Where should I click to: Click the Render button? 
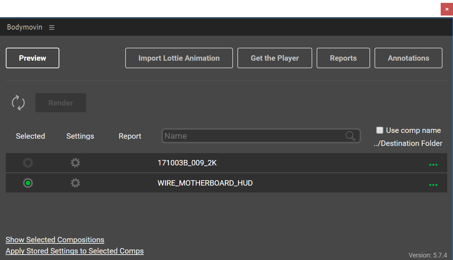tap(61, 103)
